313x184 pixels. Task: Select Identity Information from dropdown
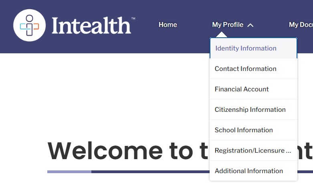tap(253, 48)
